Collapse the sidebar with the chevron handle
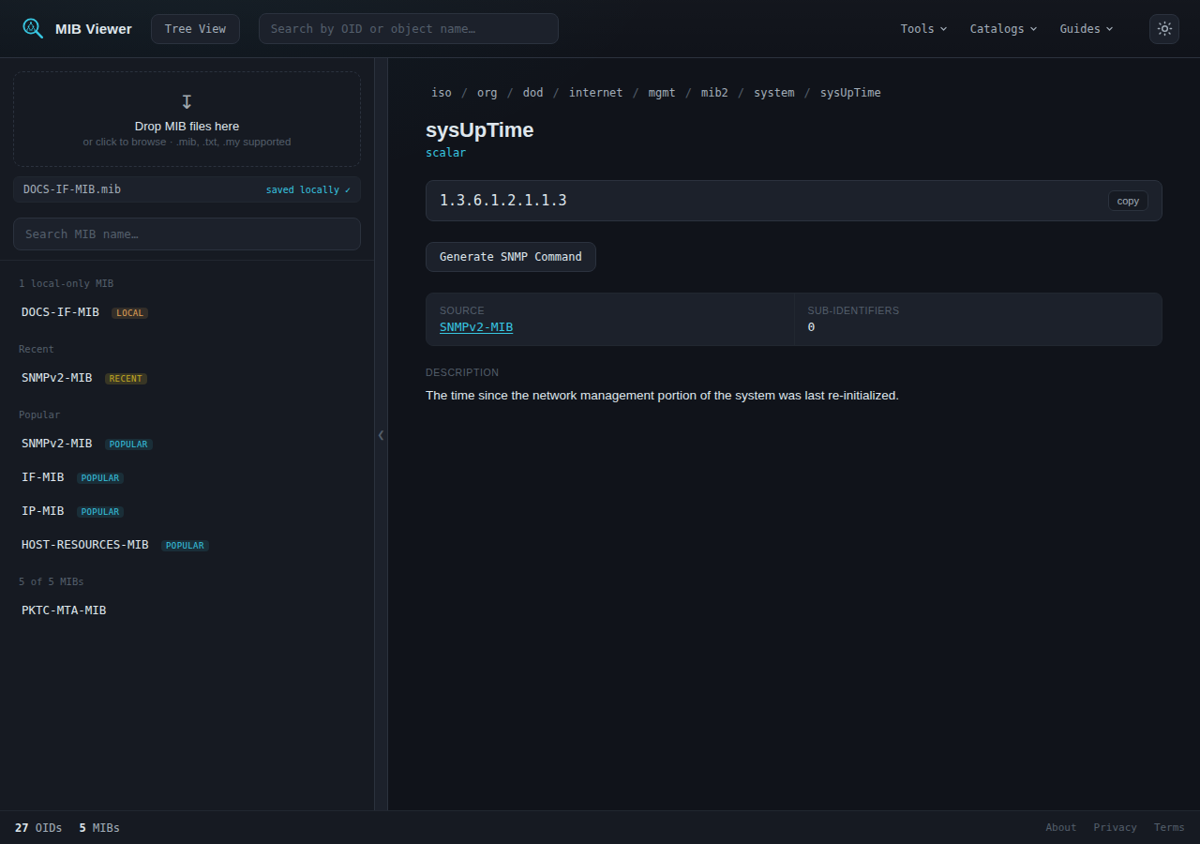Image resolution: width=1200 pixels, height=844 pixels. coord(381,435)
